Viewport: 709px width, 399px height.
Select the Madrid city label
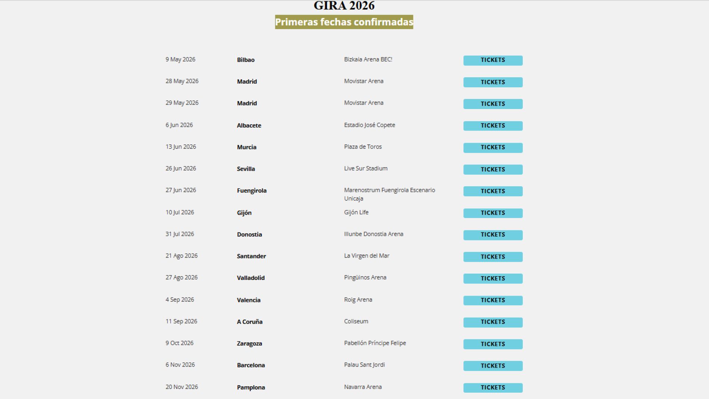(x=247, y=81)
